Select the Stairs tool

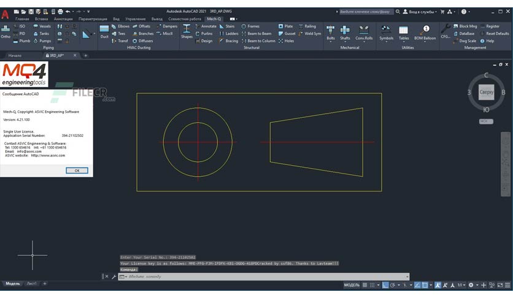(x=227, y=26)
